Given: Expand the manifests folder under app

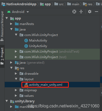Looking at the screenshot, I should pyautogui.click(x=11, y=24).
